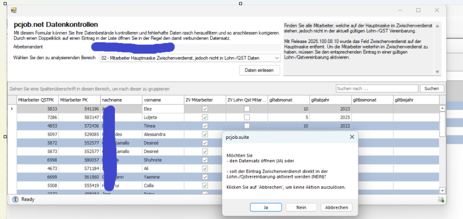The height and width of the screenshot is (219, 463).
Task: Click the status bar icon at bottom right
Action: click(441, 199)
